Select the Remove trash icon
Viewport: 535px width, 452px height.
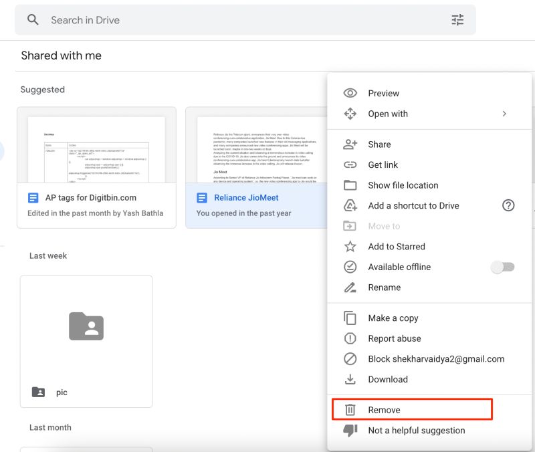pos(350,409)
